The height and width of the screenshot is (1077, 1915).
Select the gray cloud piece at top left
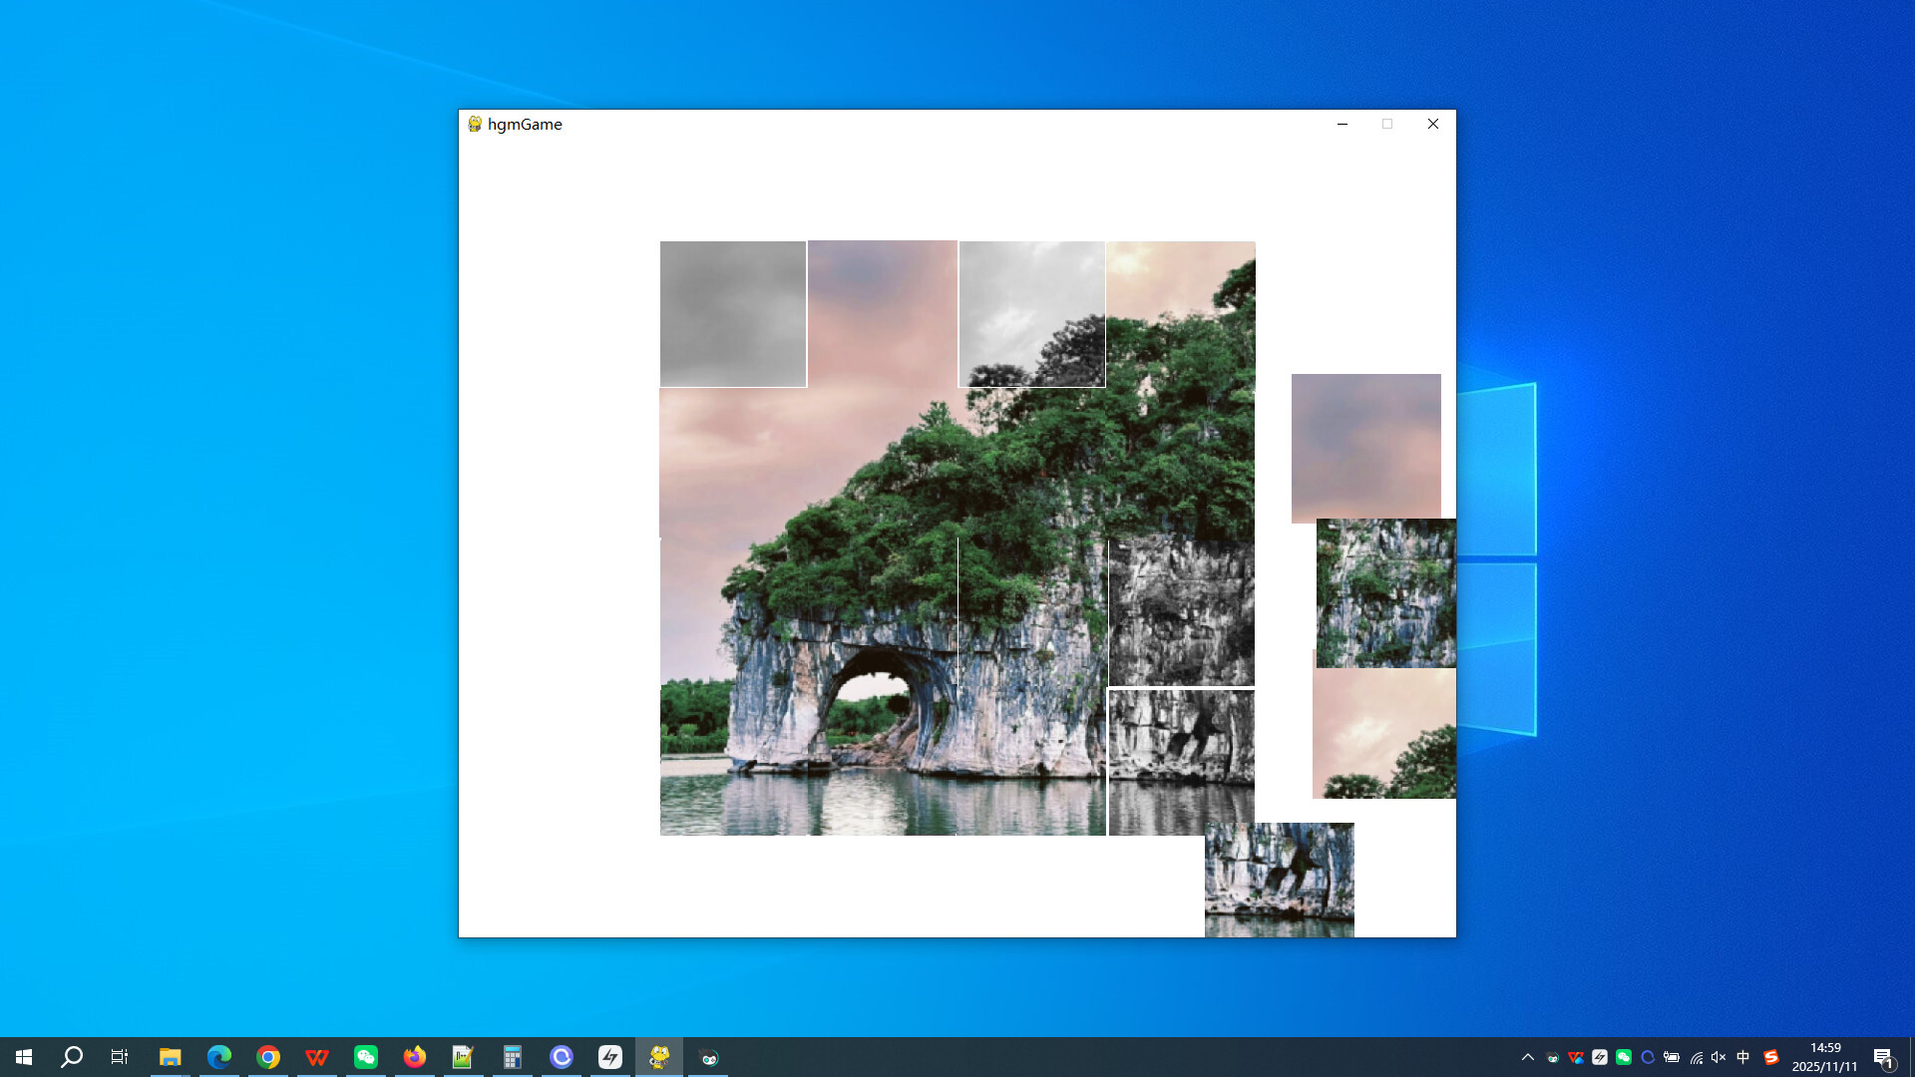click(732, 313)
